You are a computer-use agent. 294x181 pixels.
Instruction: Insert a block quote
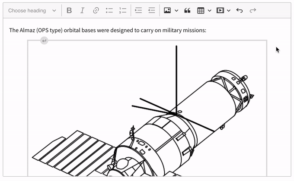pyautogui.click(x=187, y=10)
